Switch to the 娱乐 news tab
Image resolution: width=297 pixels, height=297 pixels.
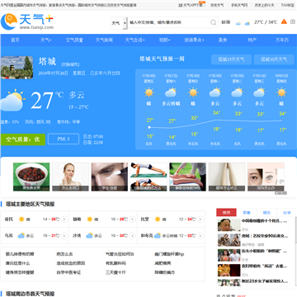pyautogui.click(x=266, y=213)
